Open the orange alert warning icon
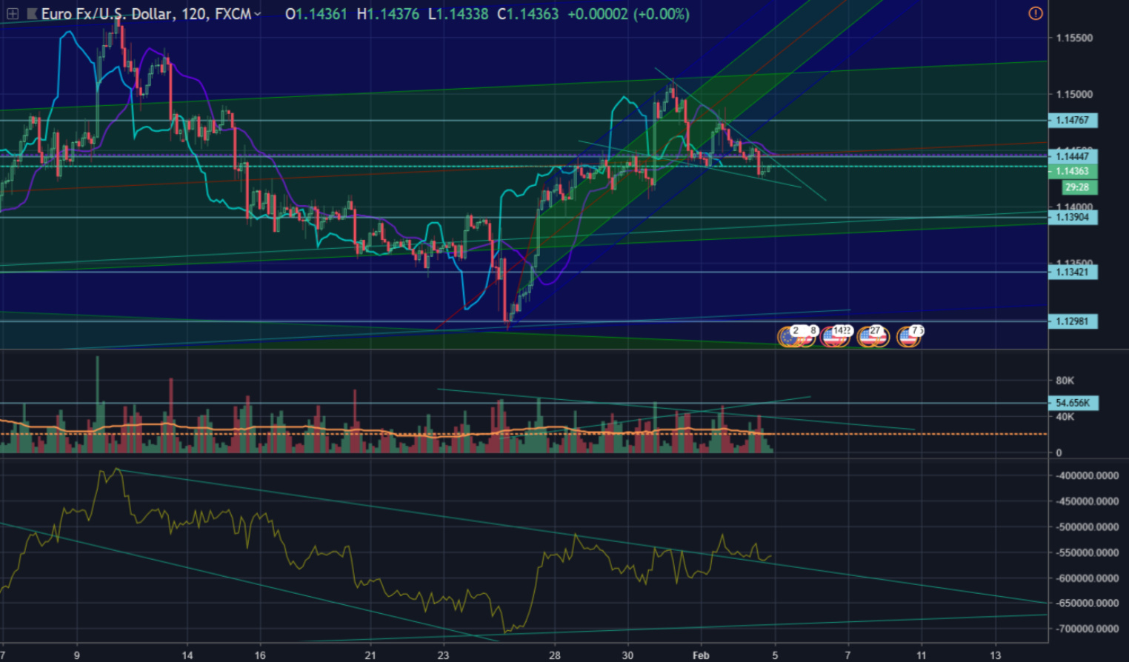This screenshot has width=1129, height=662. pos(1036,13)
